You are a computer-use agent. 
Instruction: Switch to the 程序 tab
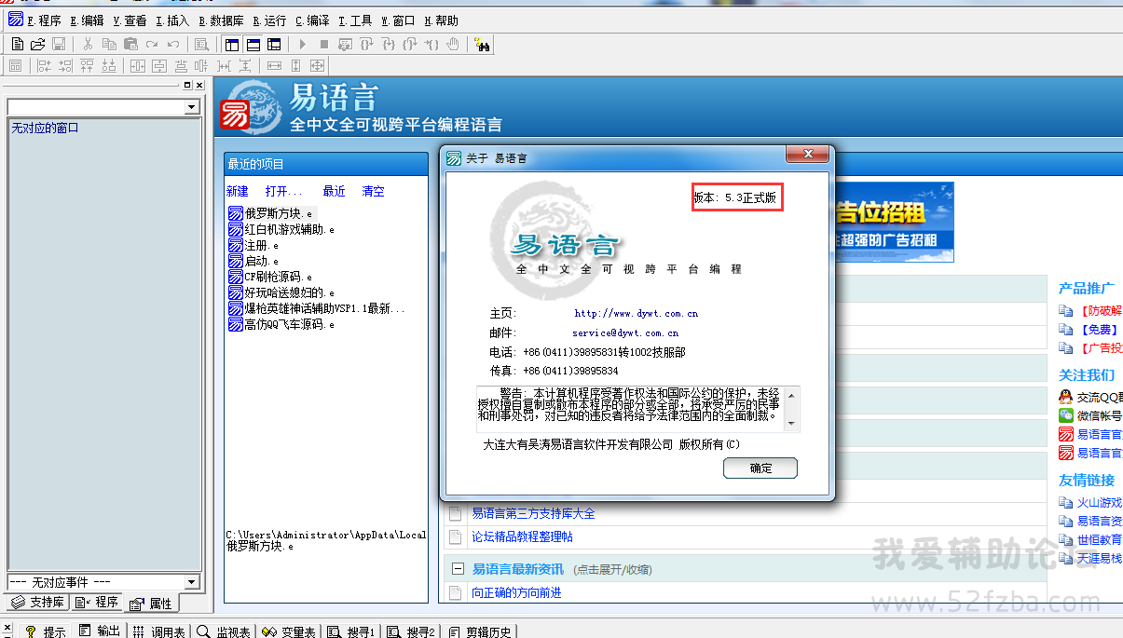[x=97, y=603]
